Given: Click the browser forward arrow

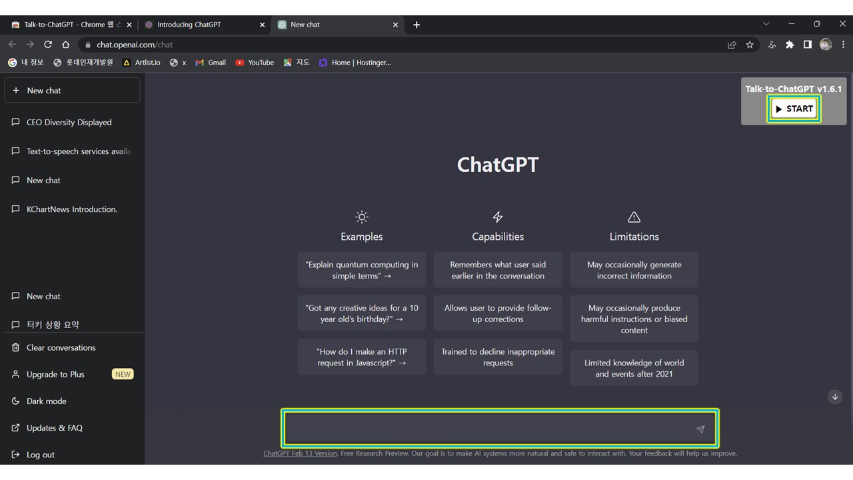Looking at the screenshot, I should click(x=30, y=45).
